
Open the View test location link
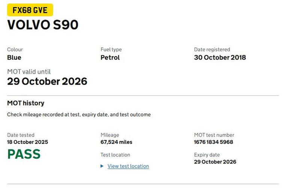tap(128, 166)
